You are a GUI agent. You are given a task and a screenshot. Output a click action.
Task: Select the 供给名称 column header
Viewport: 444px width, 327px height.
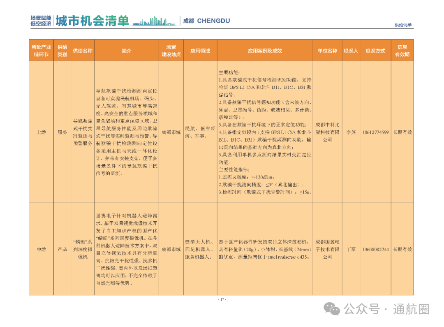[83, 51]
